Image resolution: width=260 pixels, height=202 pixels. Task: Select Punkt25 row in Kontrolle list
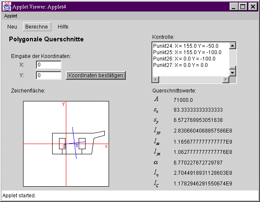tap(187, 52)
